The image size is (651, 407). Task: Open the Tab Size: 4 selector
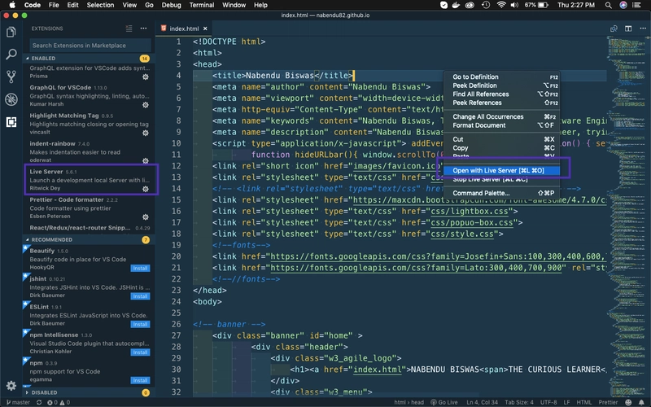519,402
